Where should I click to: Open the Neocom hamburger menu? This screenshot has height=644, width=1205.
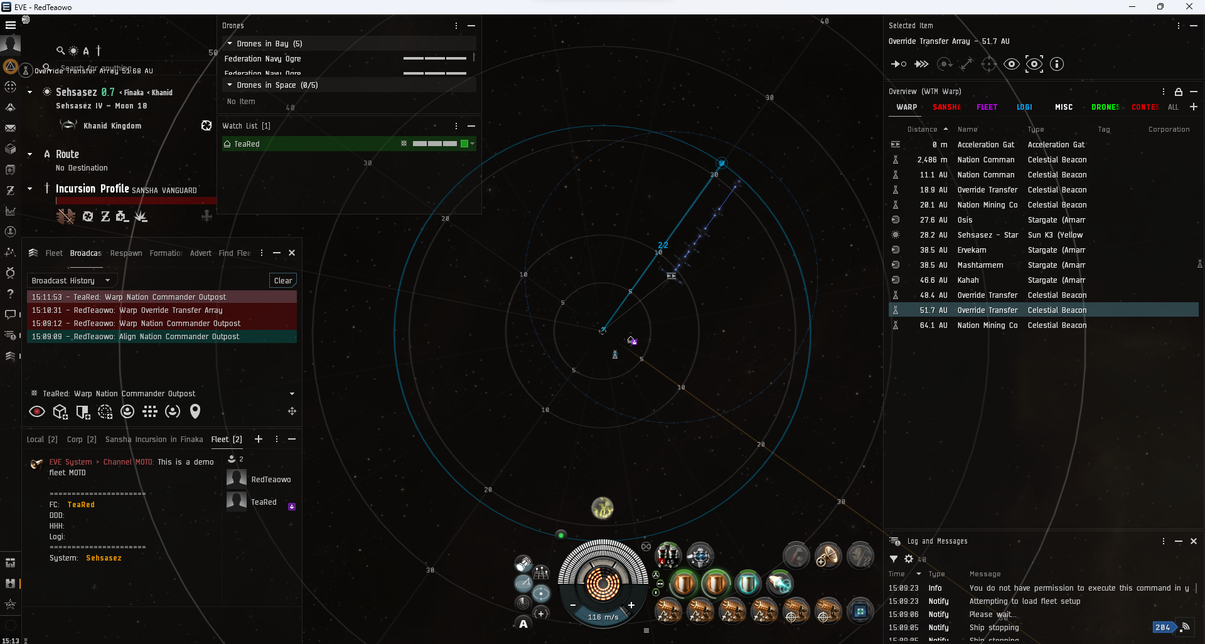[11, 25]
